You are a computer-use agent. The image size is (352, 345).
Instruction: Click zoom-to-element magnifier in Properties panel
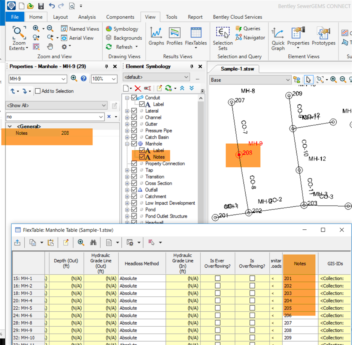(x=74, y=78)
